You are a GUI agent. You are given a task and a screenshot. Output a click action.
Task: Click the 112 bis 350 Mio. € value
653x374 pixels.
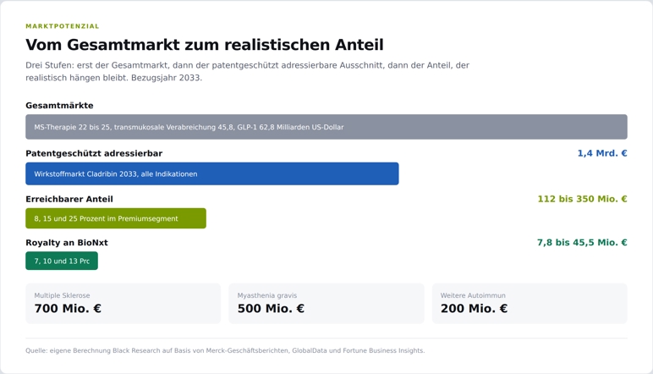tap(582, 199)
